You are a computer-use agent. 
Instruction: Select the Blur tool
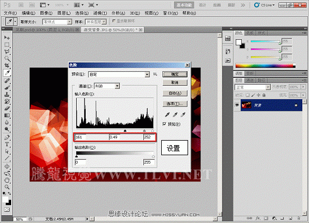click(7, 122)
